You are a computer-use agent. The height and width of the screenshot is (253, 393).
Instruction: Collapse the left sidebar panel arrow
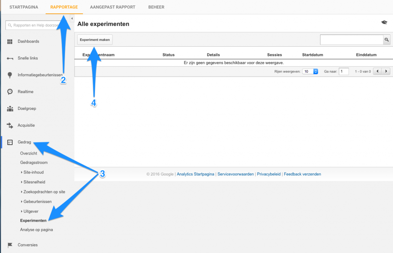pyautogui.click(x=72, y=18)
